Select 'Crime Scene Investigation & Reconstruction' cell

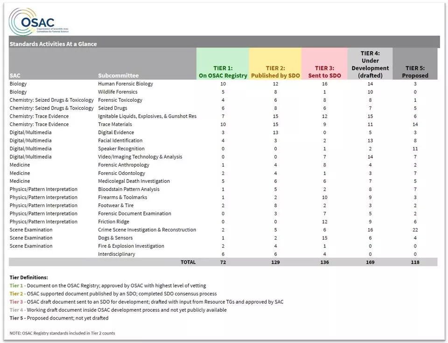coord(147,230)
